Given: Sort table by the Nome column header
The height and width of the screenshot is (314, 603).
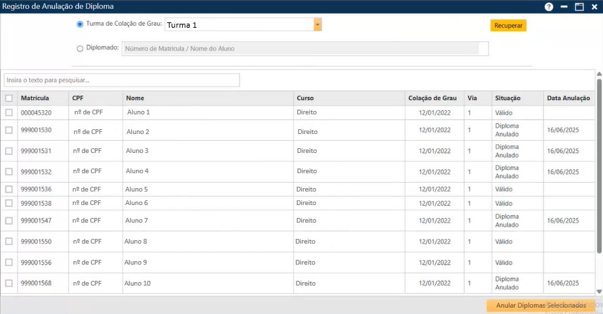Looking at the screenshot, I should [x=135, y=98].
